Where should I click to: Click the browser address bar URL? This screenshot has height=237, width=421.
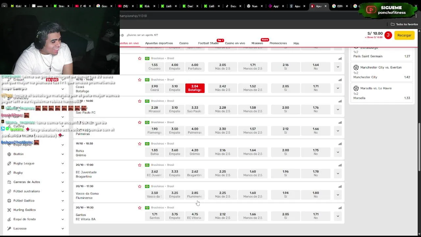pyautogui.click(x=133, y=16)
